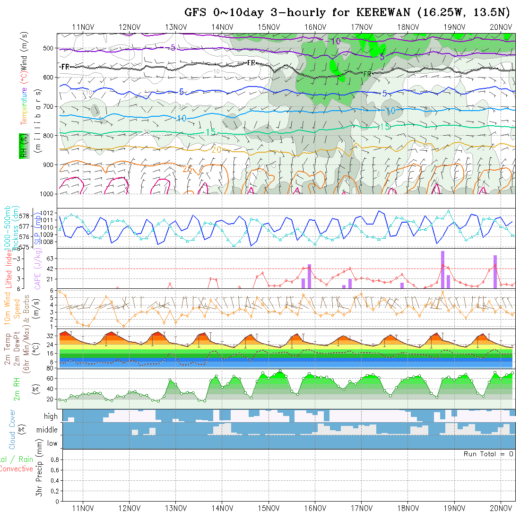The width and height of the screenshot is (520, 520).
Task: Click the 'high' cloud cover row label
Action: tap(51, 416)
